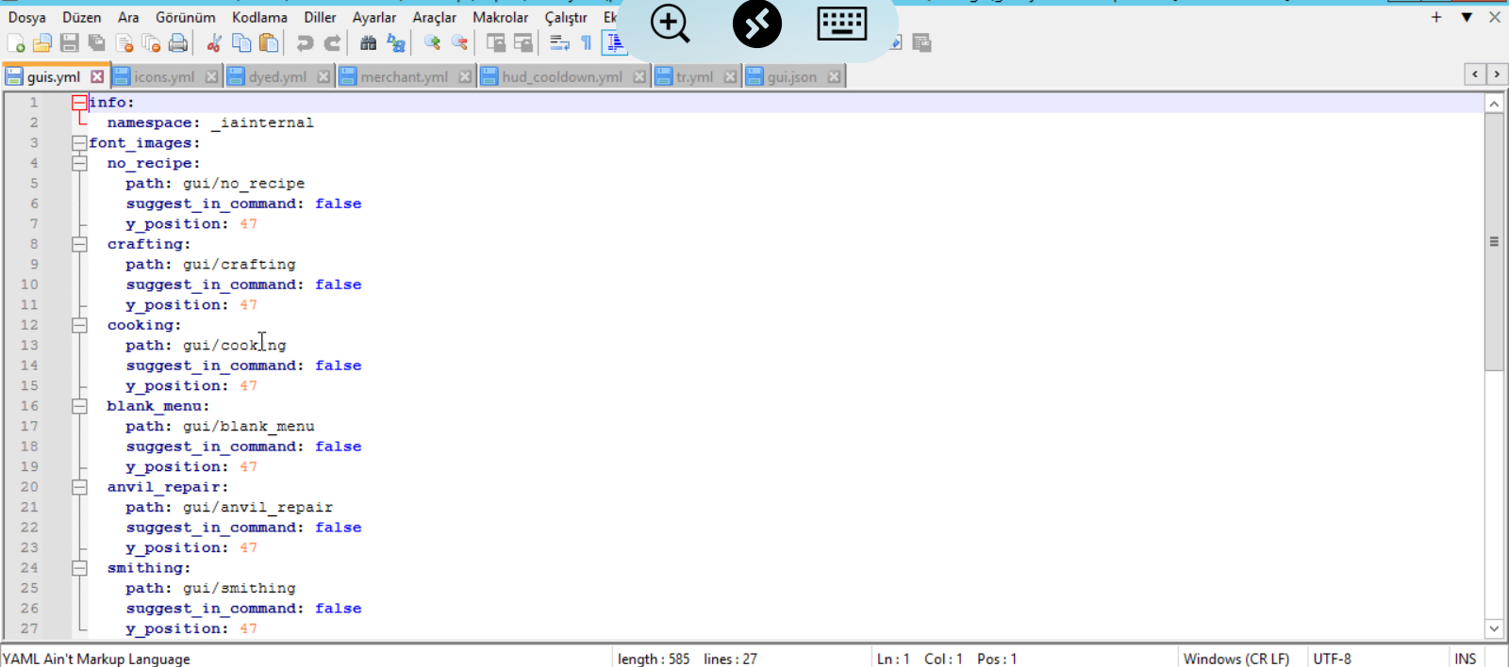The height and width of the screenshot is (667, 1509).
Task: Undo last edit with Undo arrow
Action: tap(304, 42)
